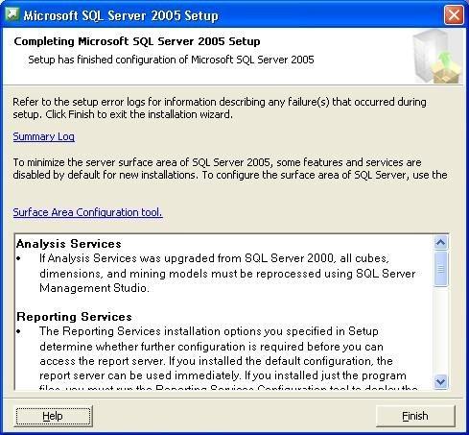Click the Help button

click(x=53, y=416)
